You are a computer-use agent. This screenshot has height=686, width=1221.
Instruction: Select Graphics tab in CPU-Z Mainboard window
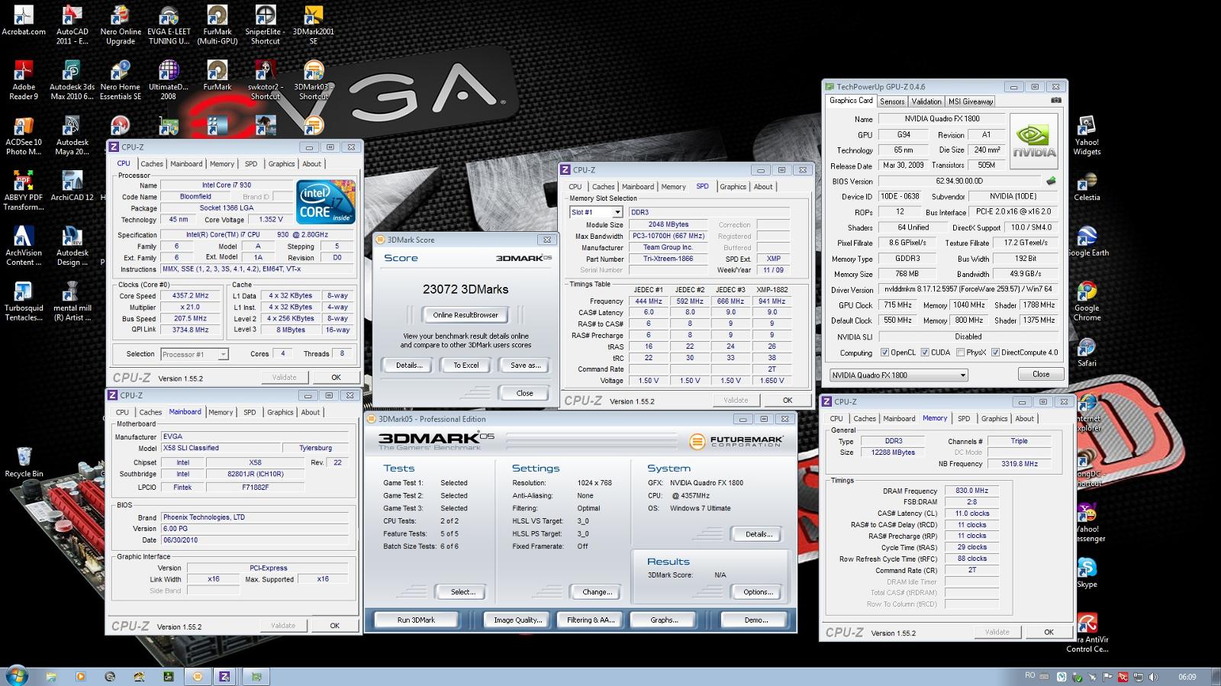click(x=280, y=413)
